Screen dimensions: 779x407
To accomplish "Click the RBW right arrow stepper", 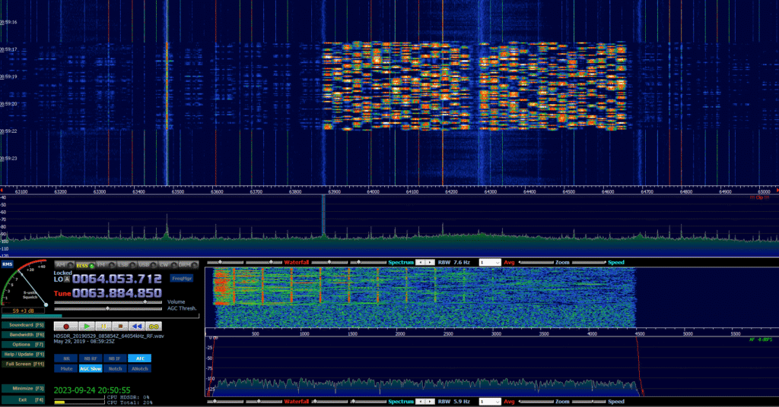I will pos(431,262).
